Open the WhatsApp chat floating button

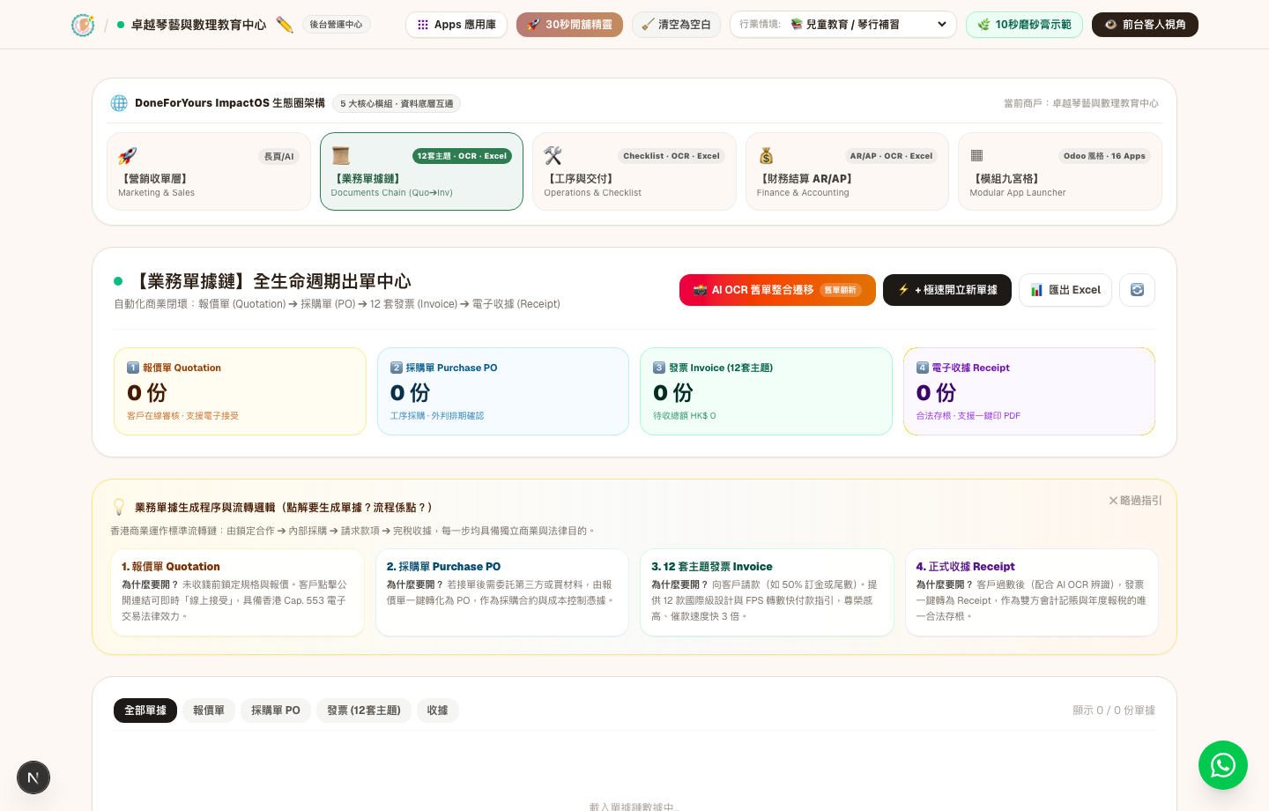tap(1223, 765)
